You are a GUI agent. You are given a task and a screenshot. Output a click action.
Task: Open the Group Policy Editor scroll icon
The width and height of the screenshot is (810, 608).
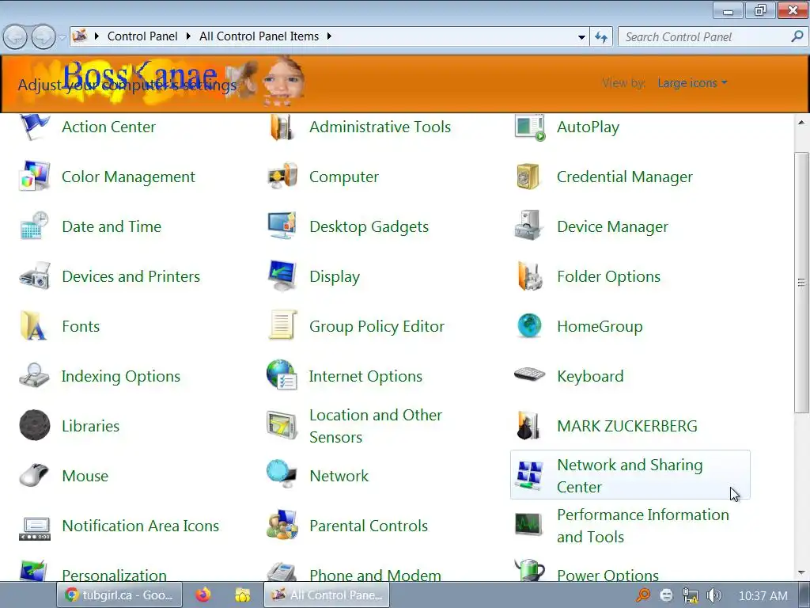point(282,325)
